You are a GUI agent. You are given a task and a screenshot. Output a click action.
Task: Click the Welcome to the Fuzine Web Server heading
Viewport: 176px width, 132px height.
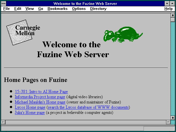[73, 50]
